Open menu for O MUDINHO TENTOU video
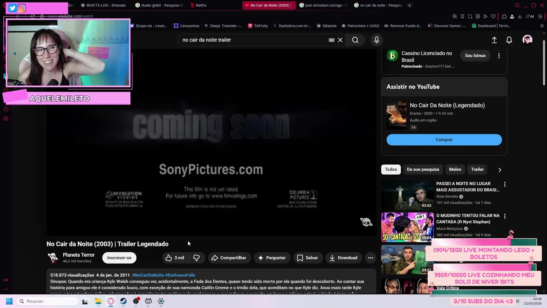The height and width of the screenshot is (308, 547). [x=505, y=216]
